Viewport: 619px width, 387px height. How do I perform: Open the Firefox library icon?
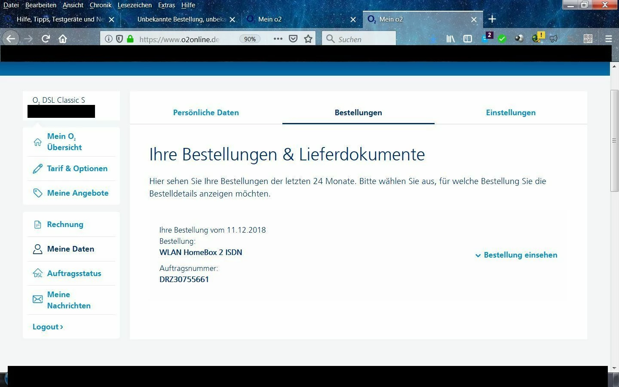click(450, 39)
